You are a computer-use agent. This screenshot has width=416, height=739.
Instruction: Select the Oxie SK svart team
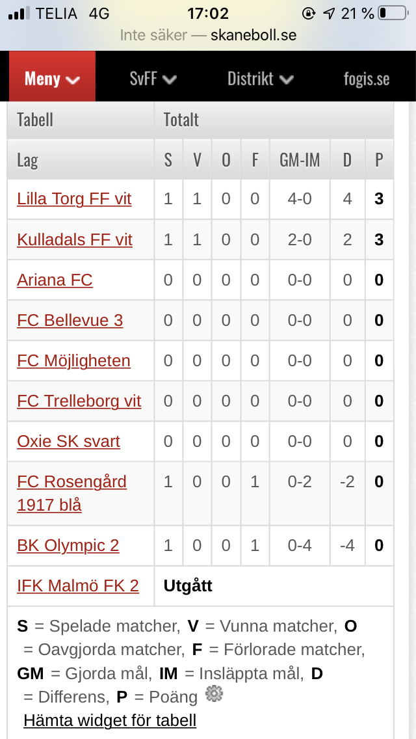tap(68, 441)
